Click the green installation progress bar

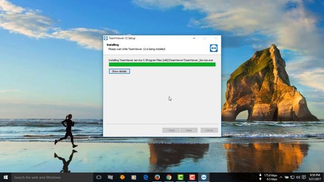pyautogui.click(x=162, y=65)
